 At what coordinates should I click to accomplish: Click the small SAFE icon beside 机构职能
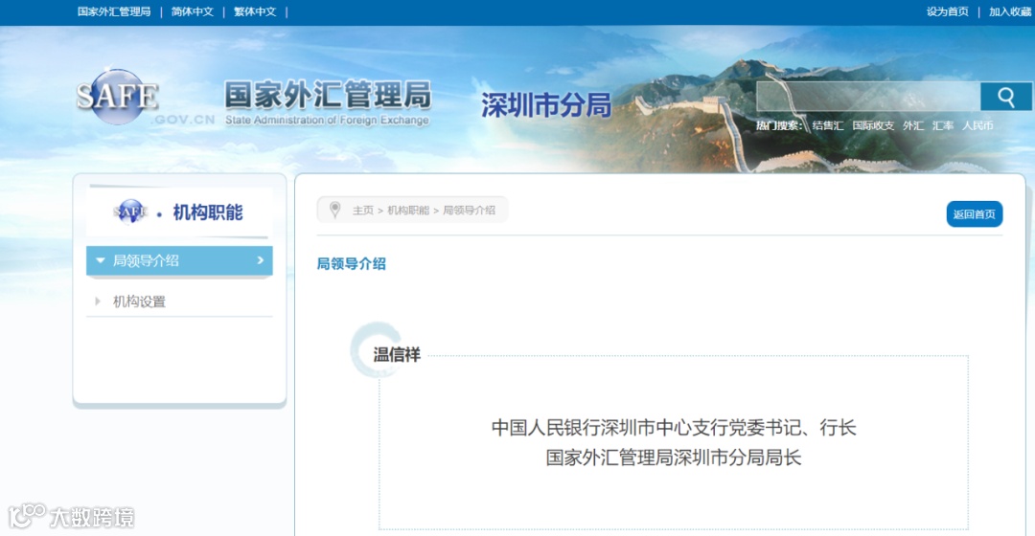point(130,212)
